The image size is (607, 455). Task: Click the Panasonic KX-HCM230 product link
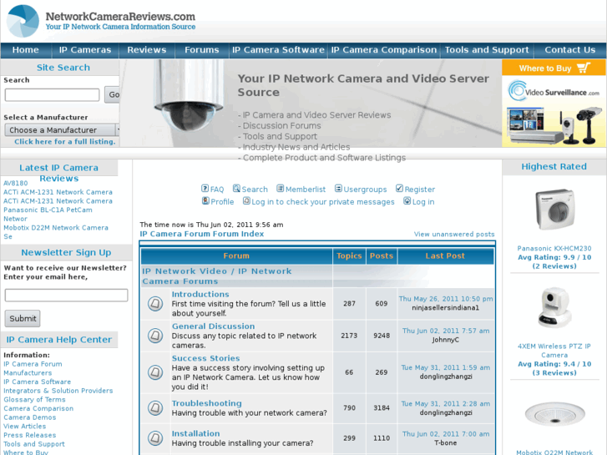pyautogui.click(x=554, y=249)
